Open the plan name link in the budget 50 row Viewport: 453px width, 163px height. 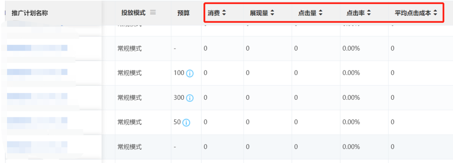(37, 121)
